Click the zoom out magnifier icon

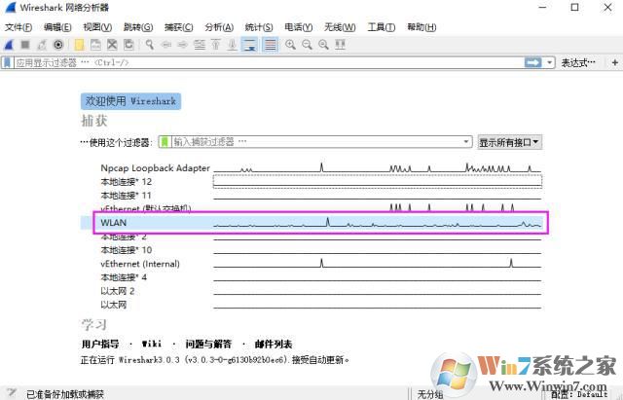pyautogui.click(x=307, y=45)
